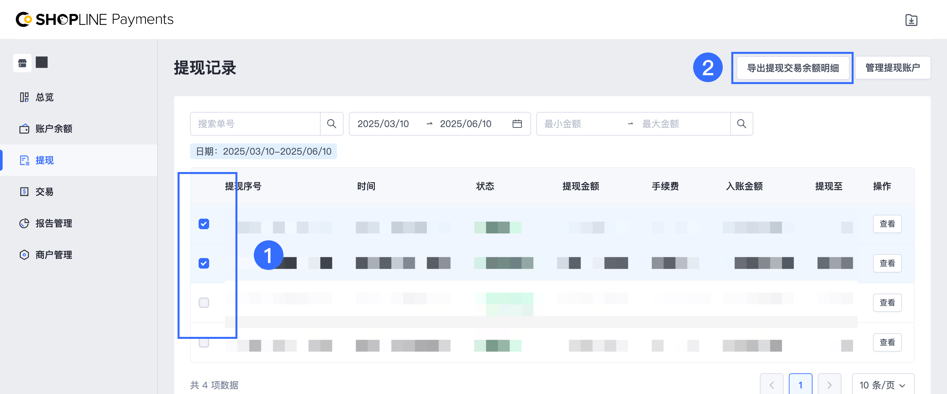
Task: Click the store shop icon in sidebar
Action: click(22, 63)
